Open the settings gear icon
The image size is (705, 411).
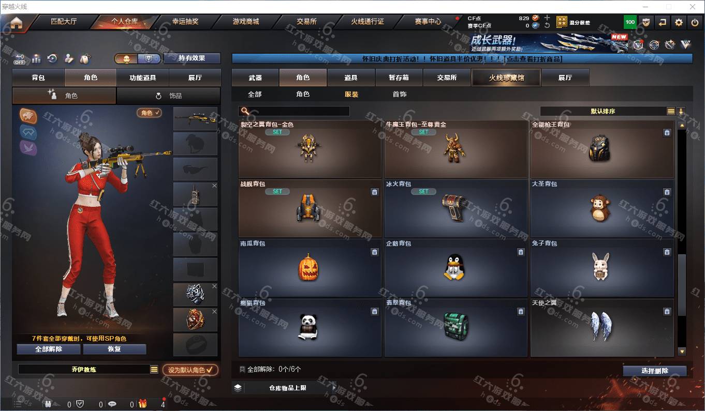pos(679,22)
